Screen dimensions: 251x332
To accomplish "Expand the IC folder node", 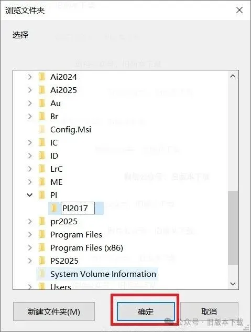I will 30,143.
